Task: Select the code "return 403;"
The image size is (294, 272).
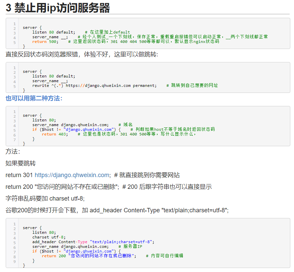Action: (x=55, y=134)
